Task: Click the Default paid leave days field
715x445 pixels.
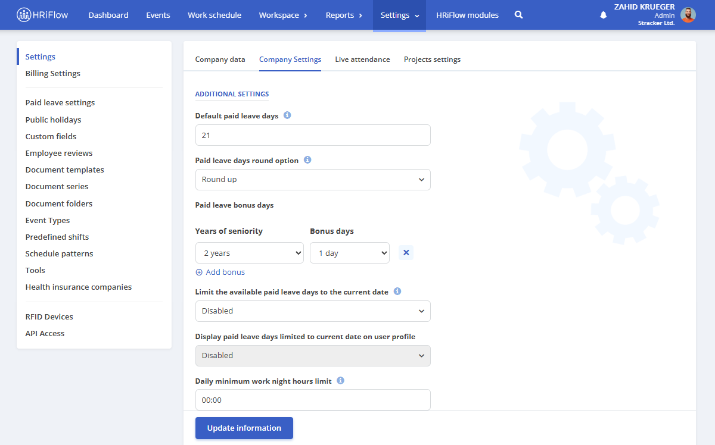Action: [x=313, y=135]
